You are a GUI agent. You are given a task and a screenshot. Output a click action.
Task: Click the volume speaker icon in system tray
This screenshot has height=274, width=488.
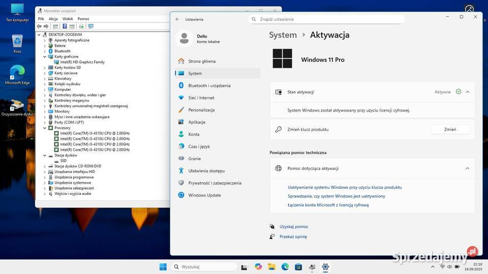point(449,266)
